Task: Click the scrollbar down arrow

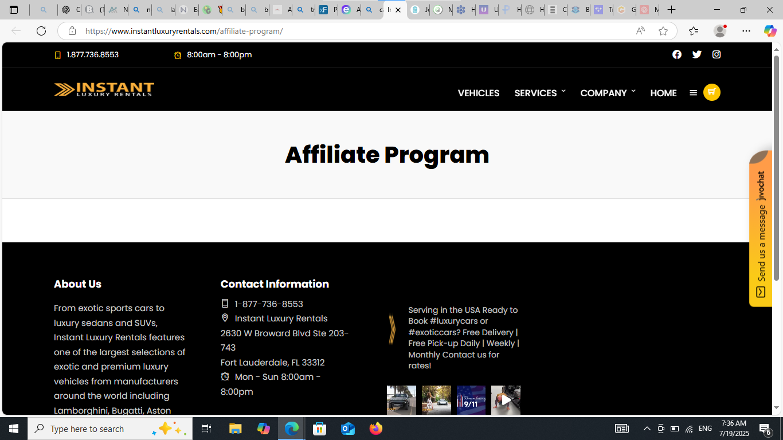Action: pos(777,408)
